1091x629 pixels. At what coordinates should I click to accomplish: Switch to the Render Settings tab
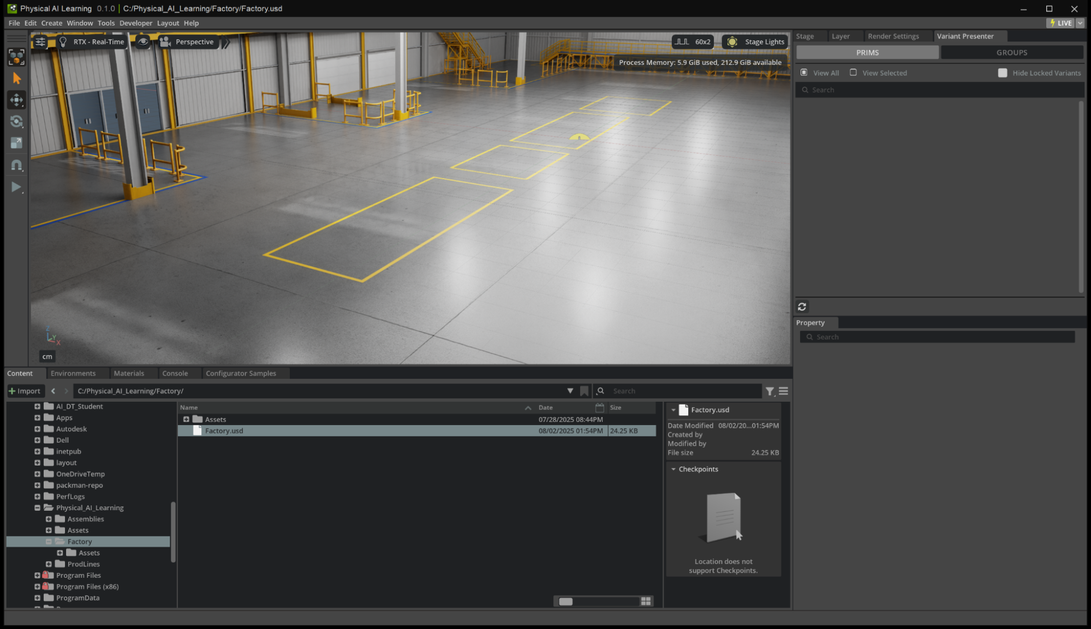click(893, 36)
